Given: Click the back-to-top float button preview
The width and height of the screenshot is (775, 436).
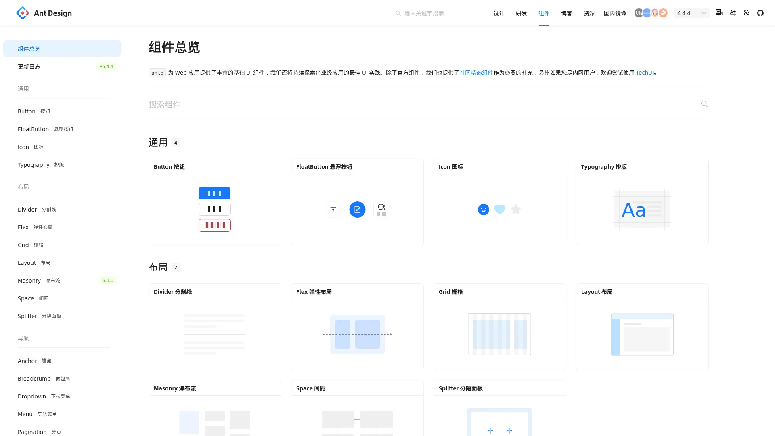Looking at the screenshot, I should (333, 210).
